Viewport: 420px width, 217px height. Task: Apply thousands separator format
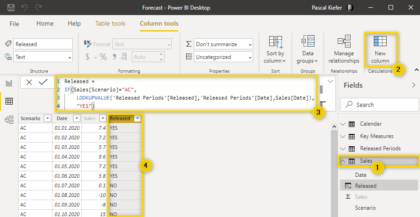point(114,57)
